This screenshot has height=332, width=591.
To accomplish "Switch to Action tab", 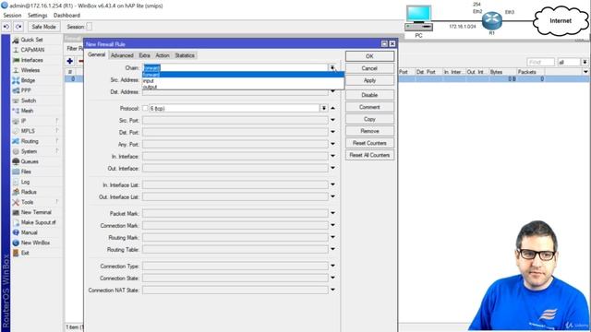I will tap(163, 55).
